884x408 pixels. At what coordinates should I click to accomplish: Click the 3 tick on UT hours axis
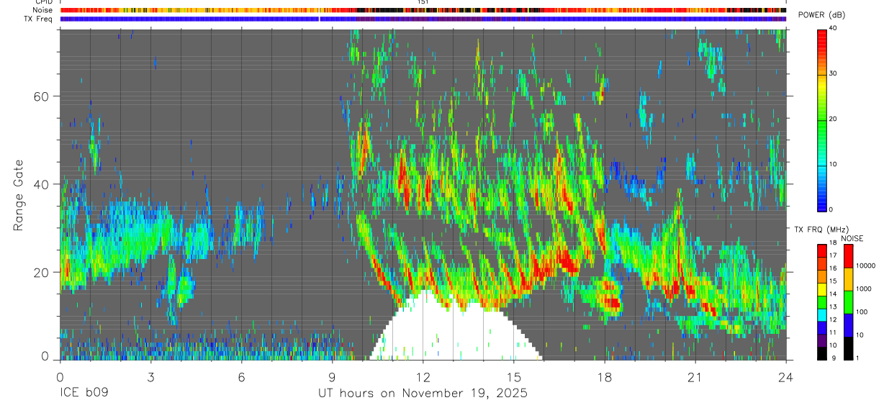point(150,376)
